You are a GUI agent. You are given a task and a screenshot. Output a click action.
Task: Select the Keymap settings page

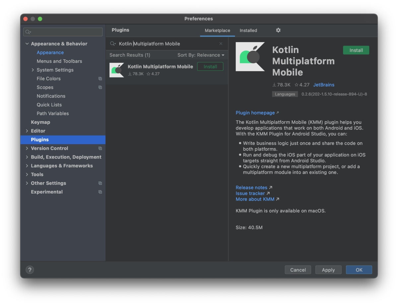point(40,122)
